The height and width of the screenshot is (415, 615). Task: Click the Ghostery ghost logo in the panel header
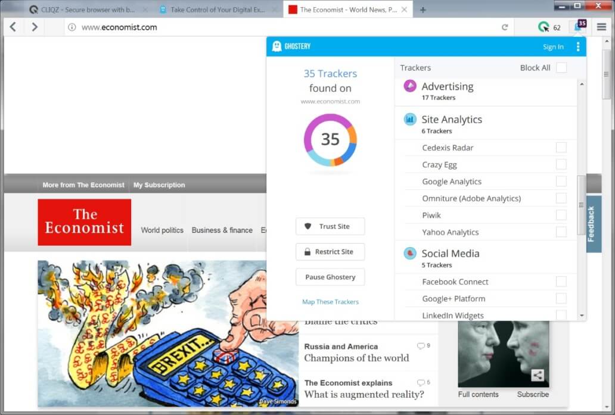click(x=277, y=46)
